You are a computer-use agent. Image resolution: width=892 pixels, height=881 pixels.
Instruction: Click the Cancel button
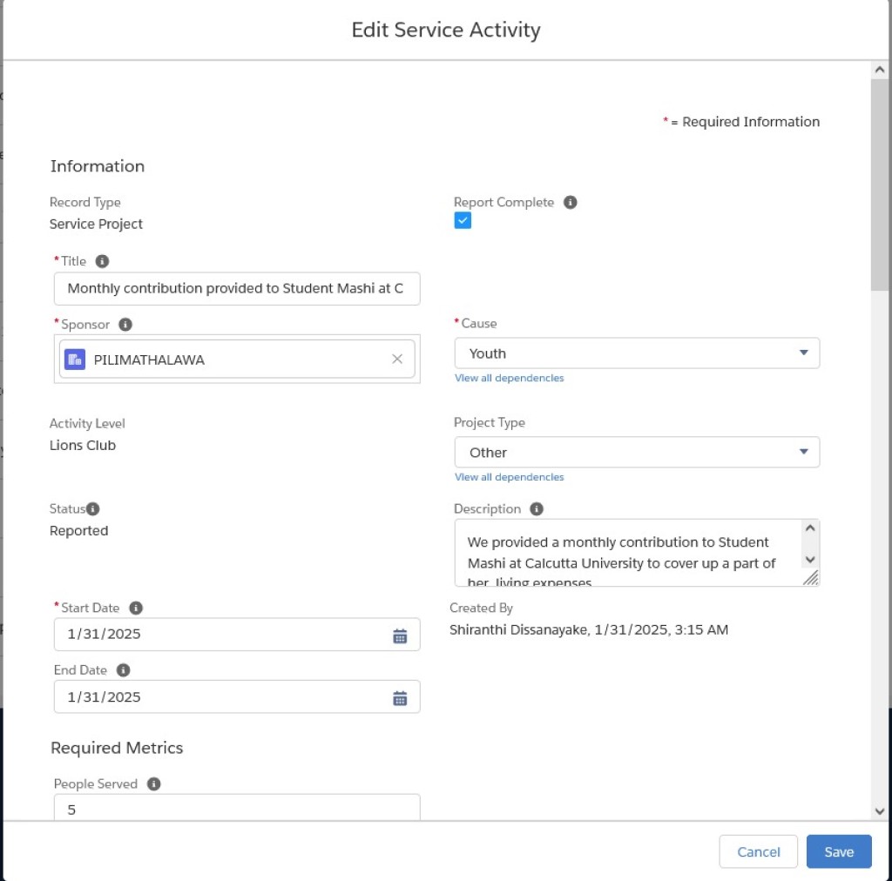coord(758,851)
